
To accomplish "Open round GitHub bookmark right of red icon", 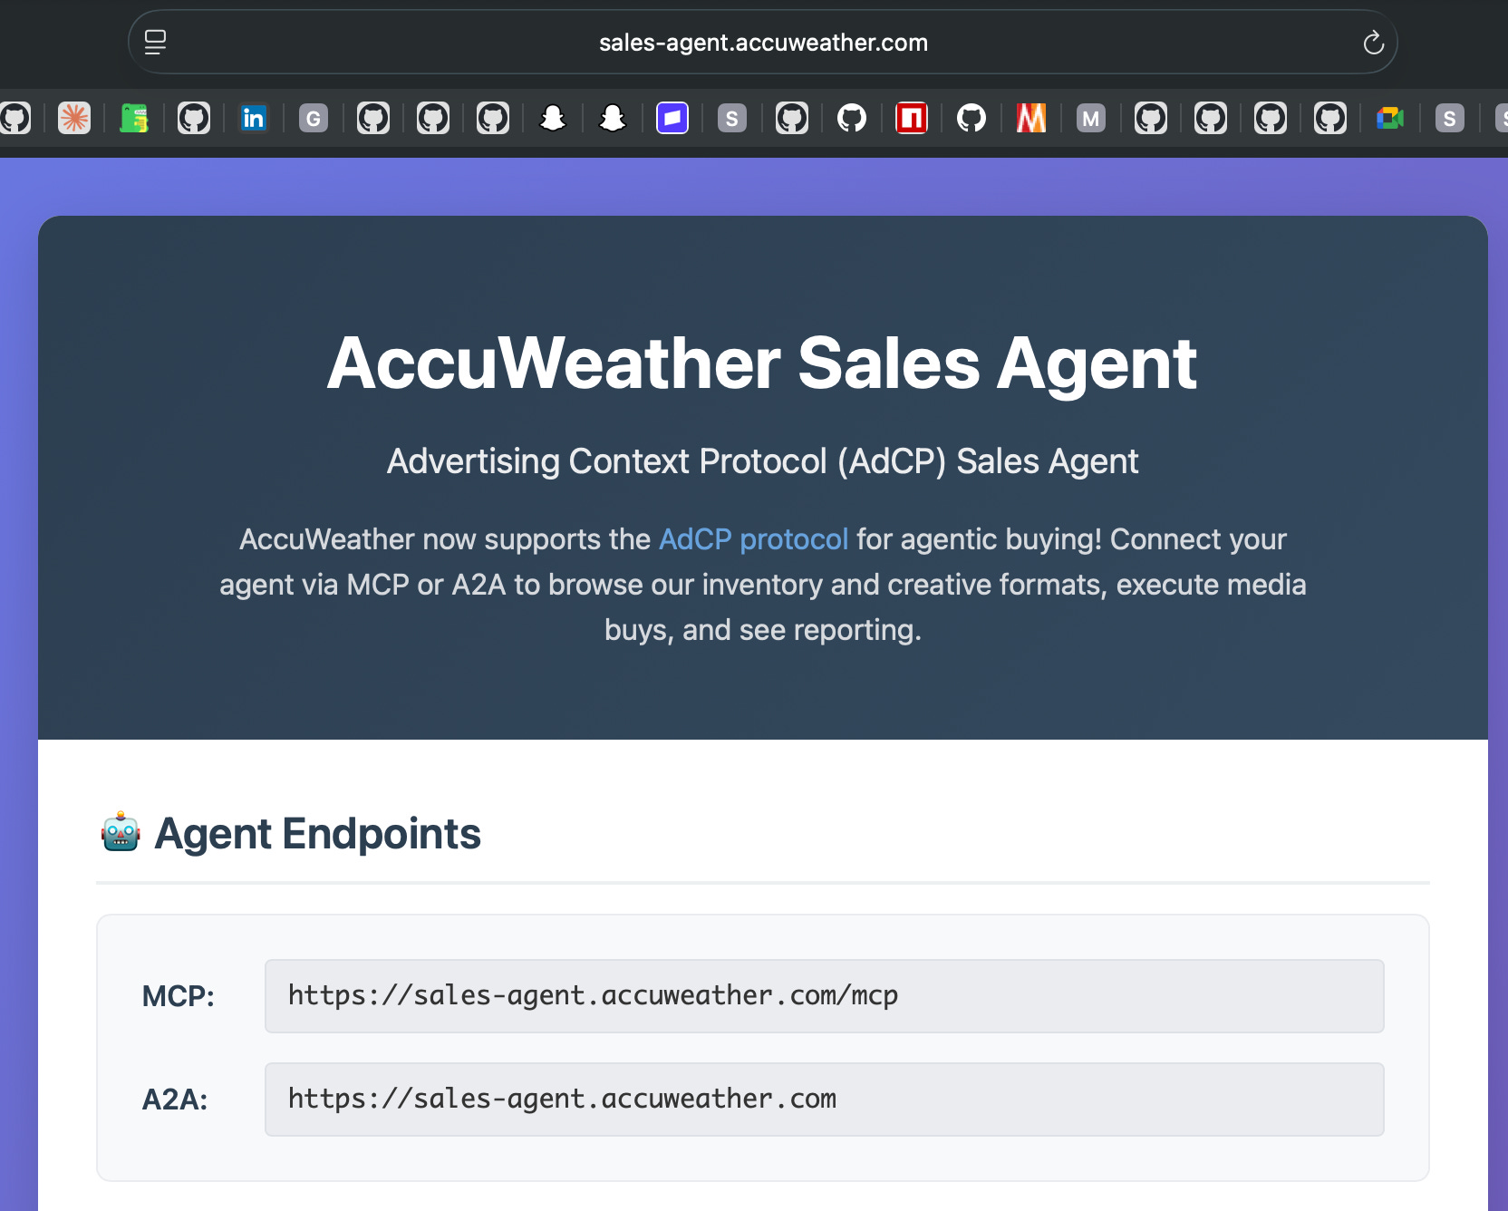I will (971, 118).
